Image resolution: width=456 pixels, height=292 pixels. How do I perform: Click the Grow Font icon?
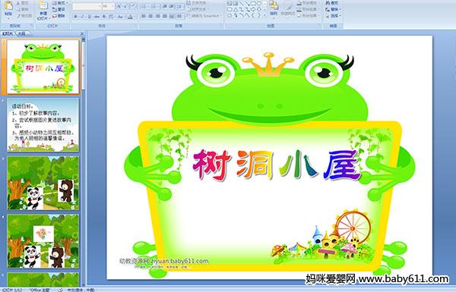click(119, 6)
